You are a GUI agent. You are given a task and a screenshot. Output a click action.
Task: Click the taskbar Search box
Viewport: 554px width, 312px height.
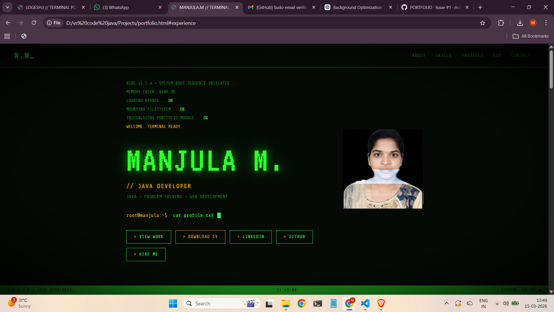coord(222,303)
